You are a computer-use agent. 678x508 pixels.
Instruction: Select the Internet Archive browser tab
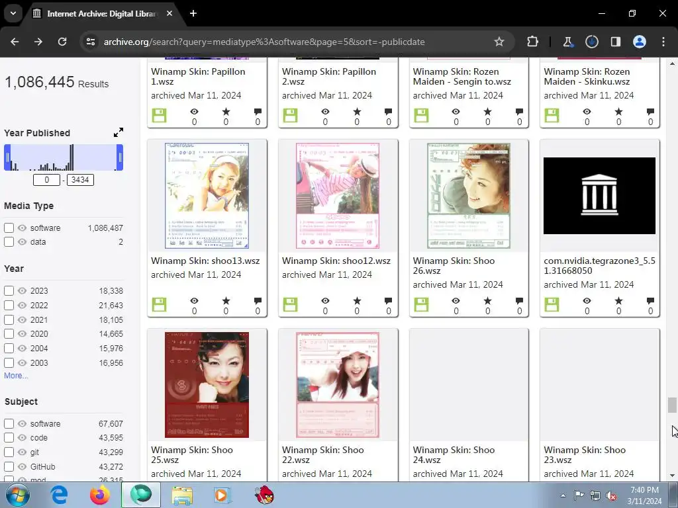(x=103, y=14)
